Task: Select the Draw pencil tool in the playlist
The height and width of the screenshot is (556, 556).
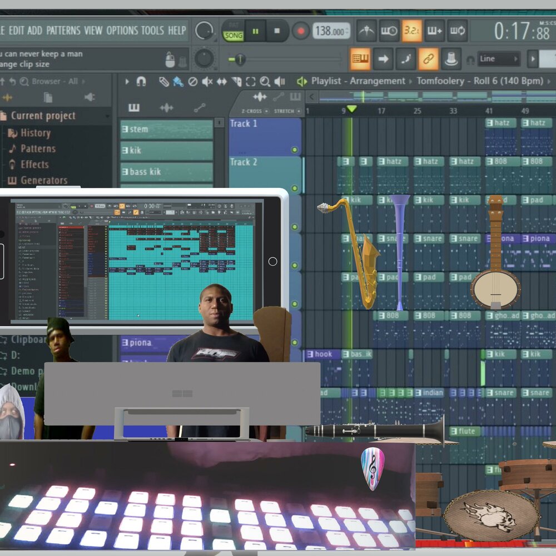Action: pos(163,82)
